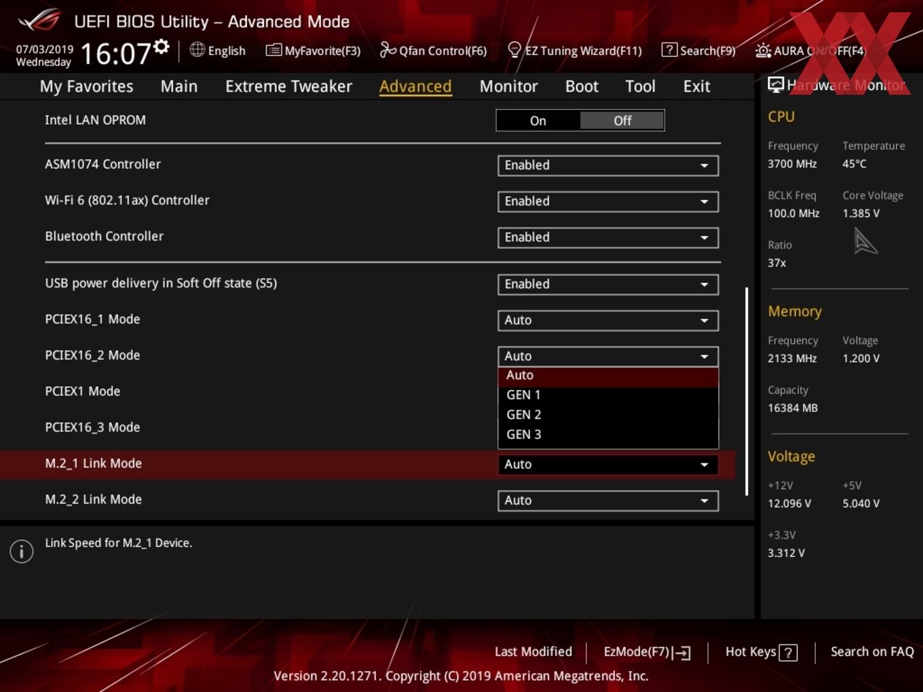Switch to the Monitor tab
This screenshot has height=692, width=923.
pos(508,86)
